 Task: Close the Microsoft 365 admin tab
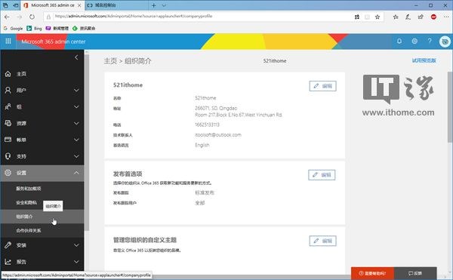[79, 5]
